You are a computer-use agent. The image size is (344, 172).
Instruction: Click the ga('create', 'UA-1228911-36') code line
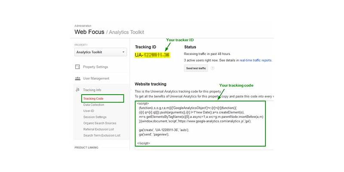(x=164, y=130)
